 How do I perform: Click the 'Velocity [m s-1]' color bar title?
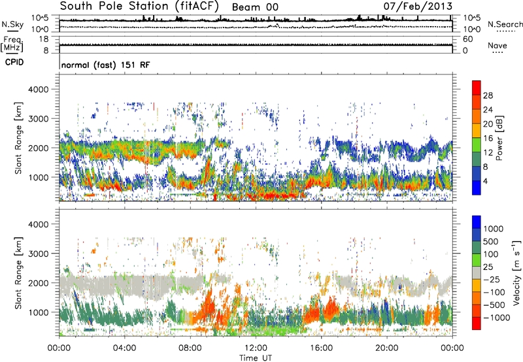[516, 272]
